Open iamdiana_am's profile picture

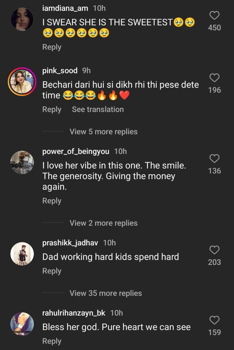tap(22, 19)
